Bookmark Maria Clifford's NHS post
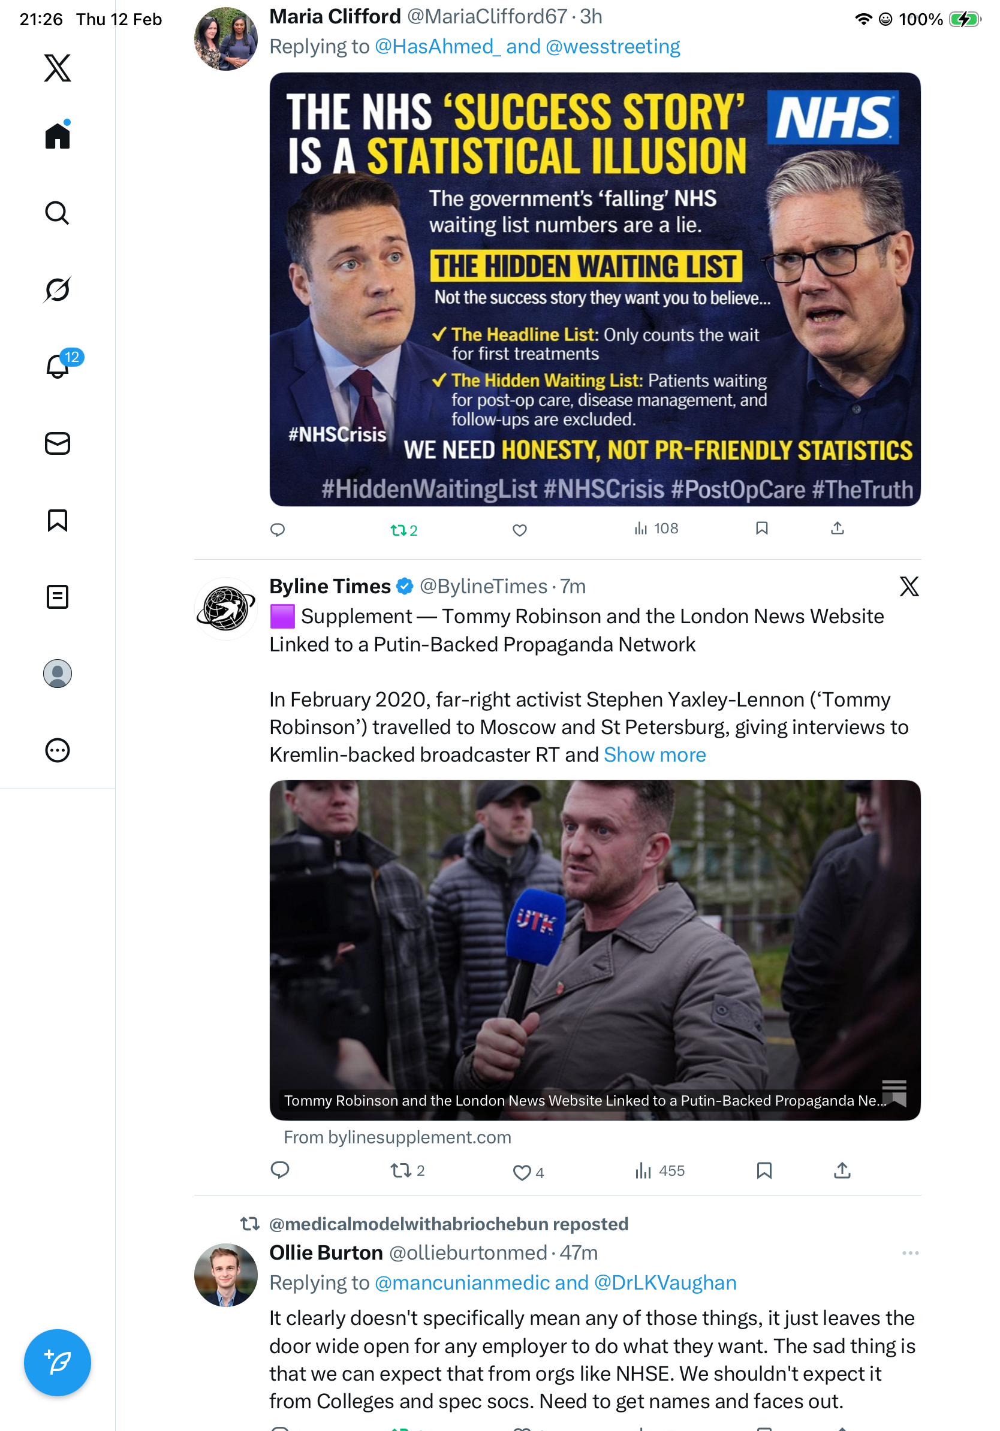The height and width of the screenshot is (1431, 1000). (x=761, y=529)
